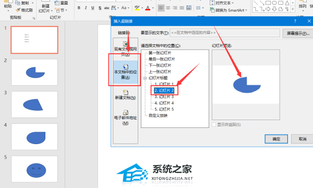This screenshot has height=188, width=313.
Task: Select the right arrow shape
Action: click(268, 9)
